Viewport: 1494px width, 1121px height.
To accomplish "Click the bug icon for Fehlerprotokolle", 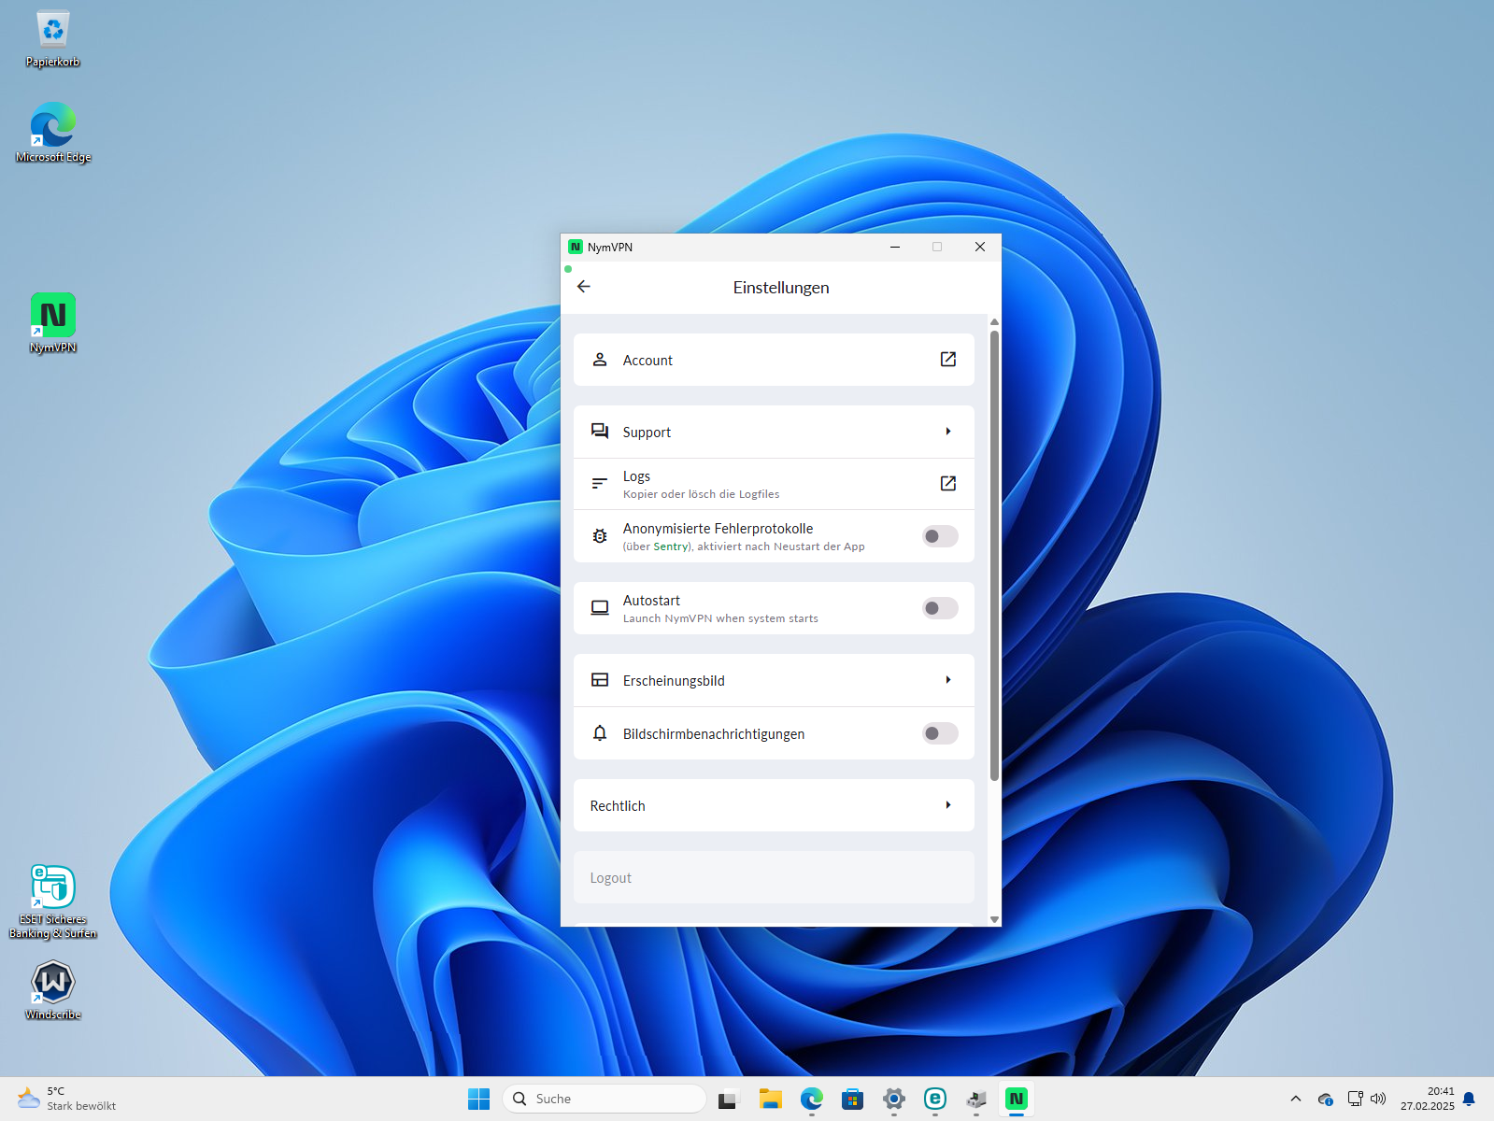I will pos(600,536).
